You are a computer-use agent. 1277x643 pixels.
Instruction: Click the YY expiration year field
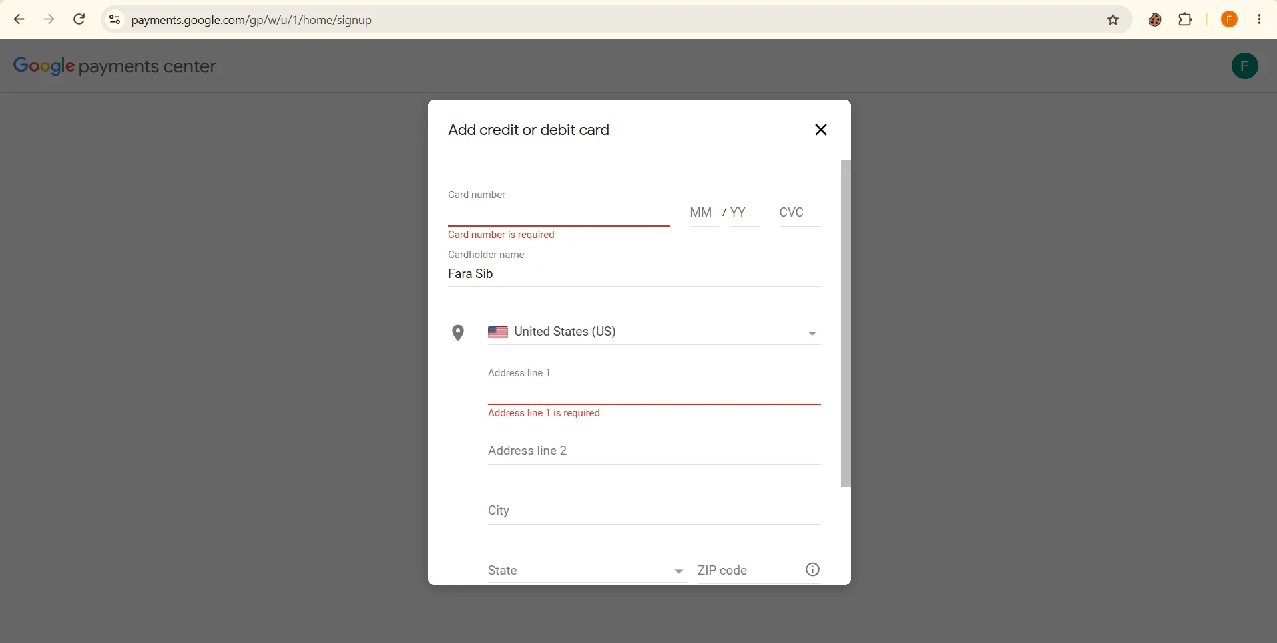[744, 213]
